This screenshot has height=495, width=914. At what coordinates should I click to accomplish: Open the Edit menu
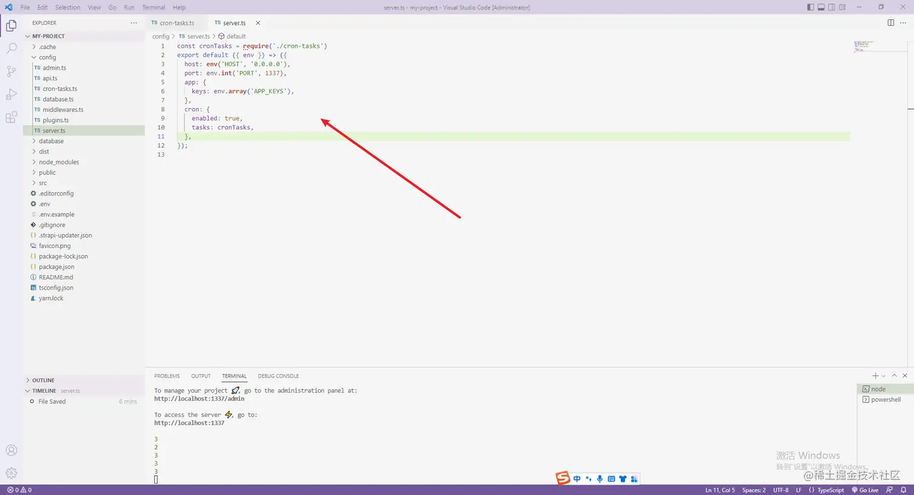pyautogui.click(x=42, y=7)
